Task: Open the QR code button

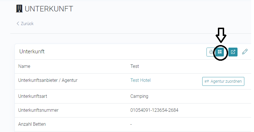Action: (x=220, y=52)
